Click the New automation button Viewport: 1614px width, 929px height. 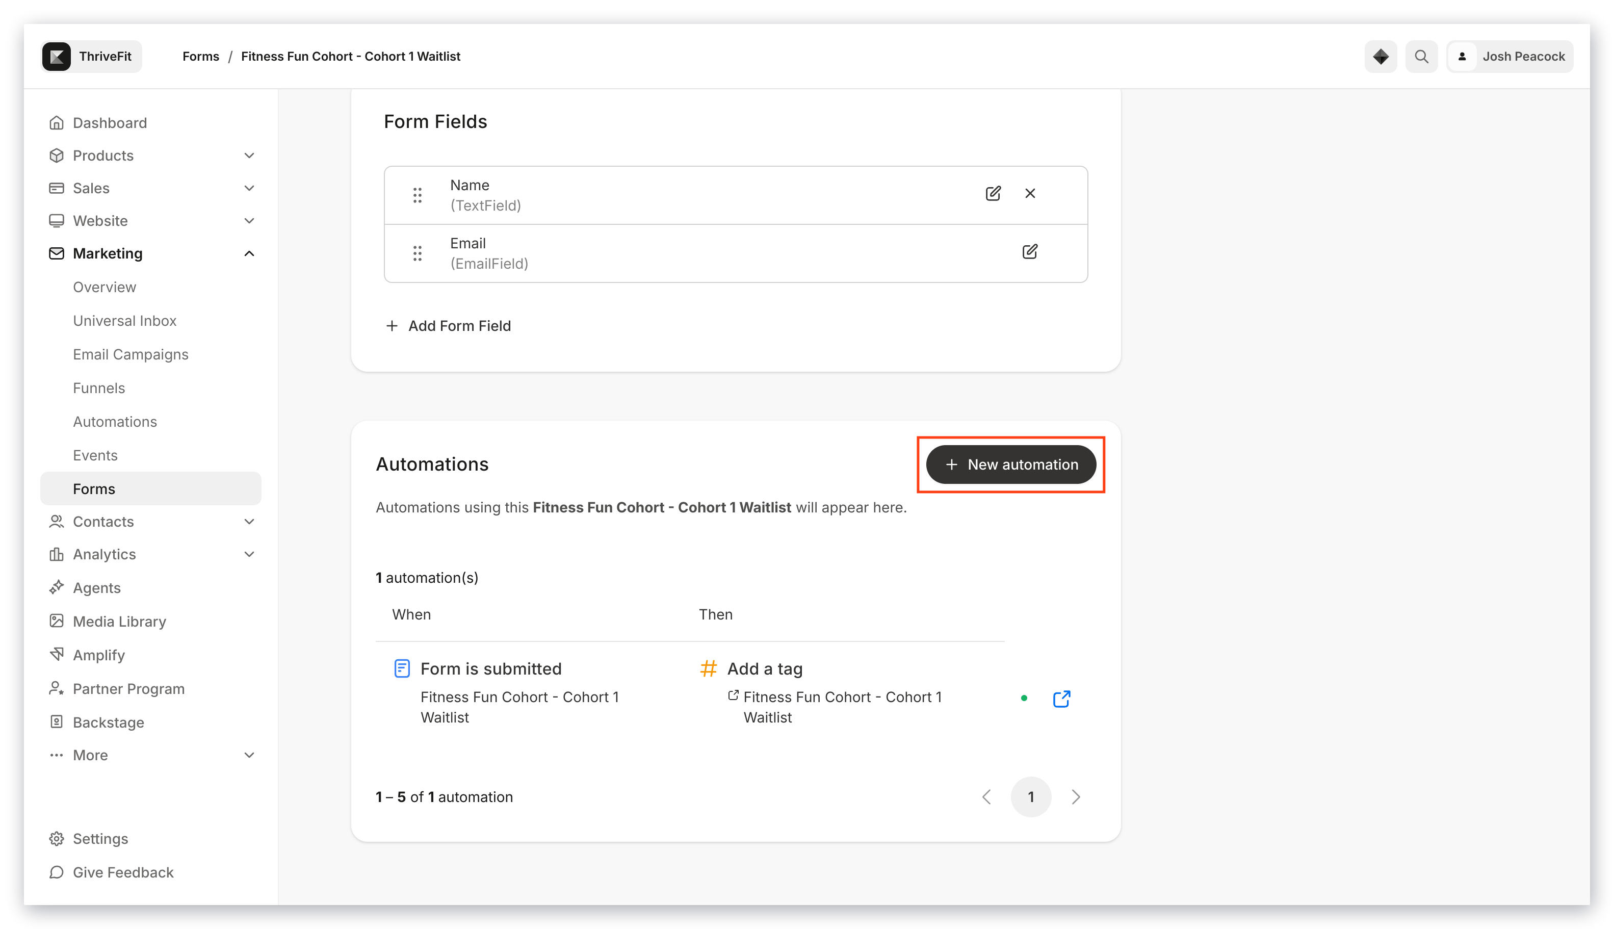coord(1010,464)
